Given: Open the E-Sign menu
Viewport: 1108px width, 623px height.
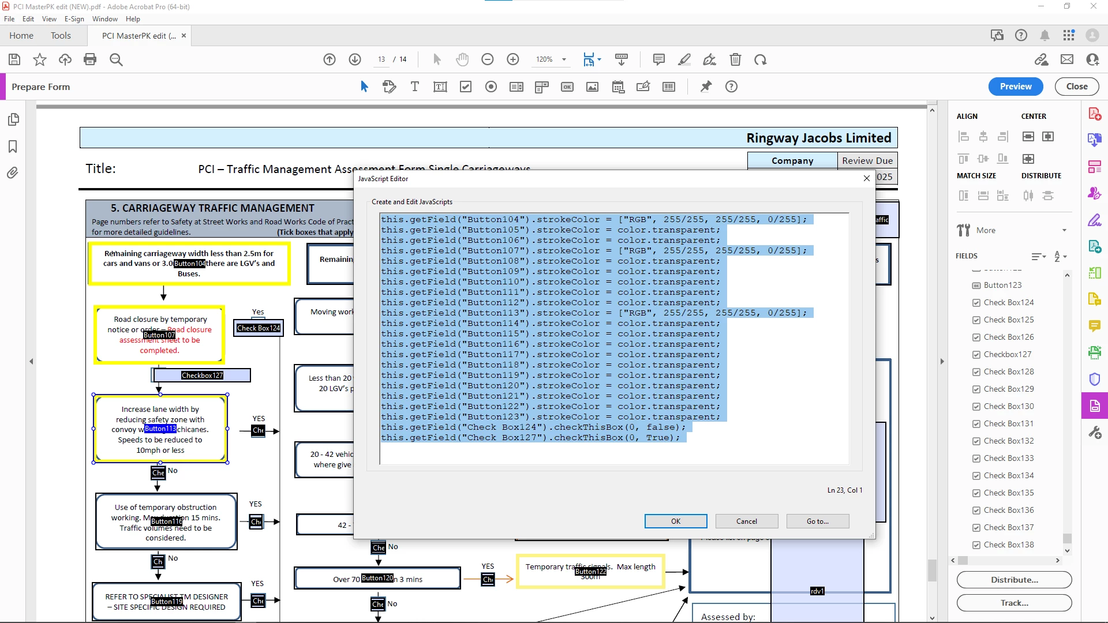Looking at the screenshot, I should coord(74,18).
